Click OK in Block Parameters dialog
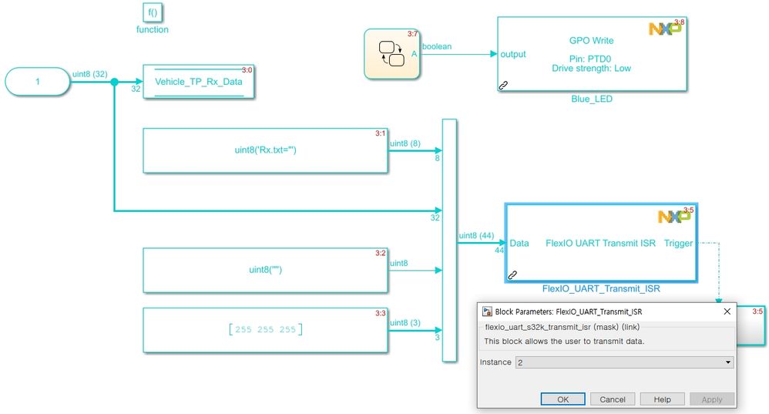This screenshot has width=769, height=414. point(563,399)
